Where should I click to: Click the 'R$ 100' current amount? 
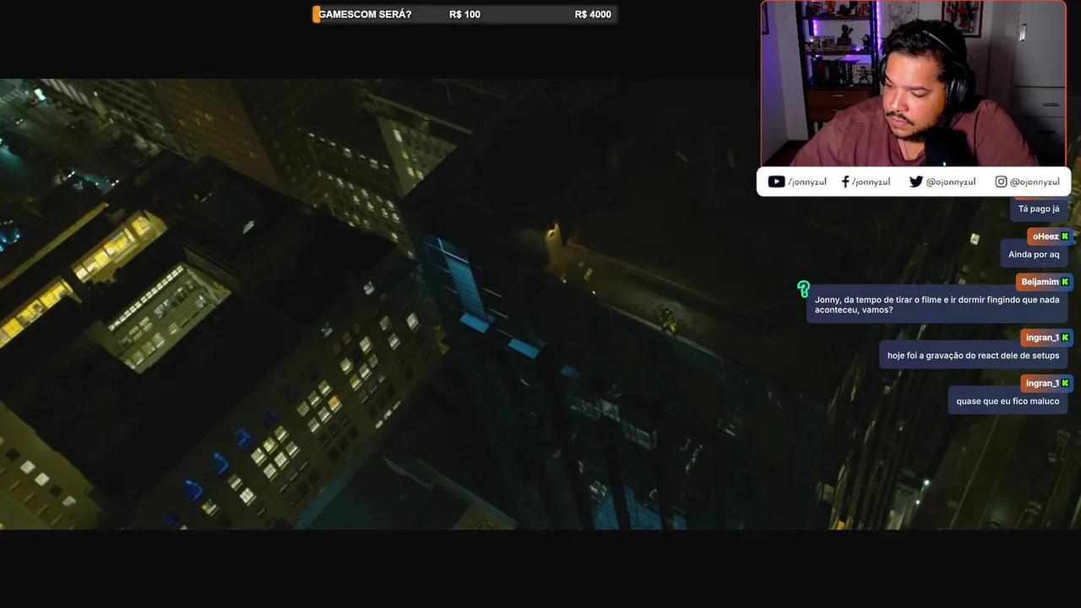click(464, 14)
